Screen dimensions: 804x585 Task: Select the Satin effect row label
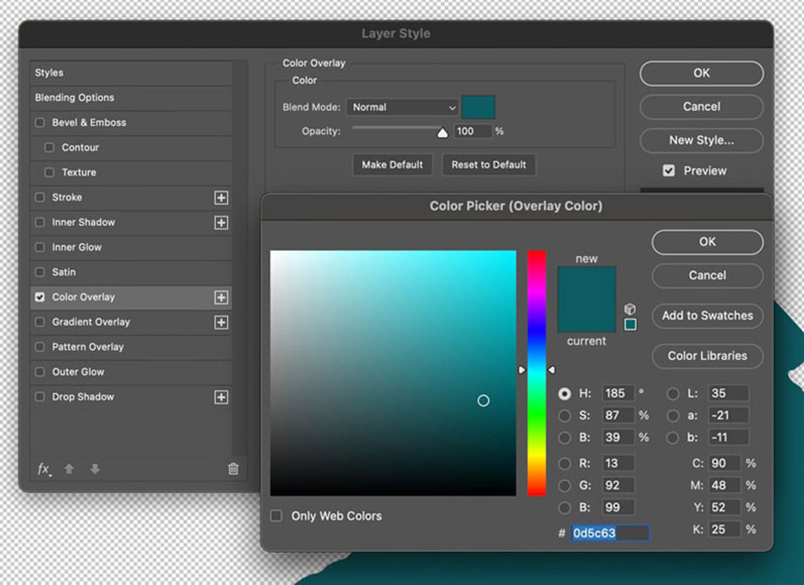[64, 272]
